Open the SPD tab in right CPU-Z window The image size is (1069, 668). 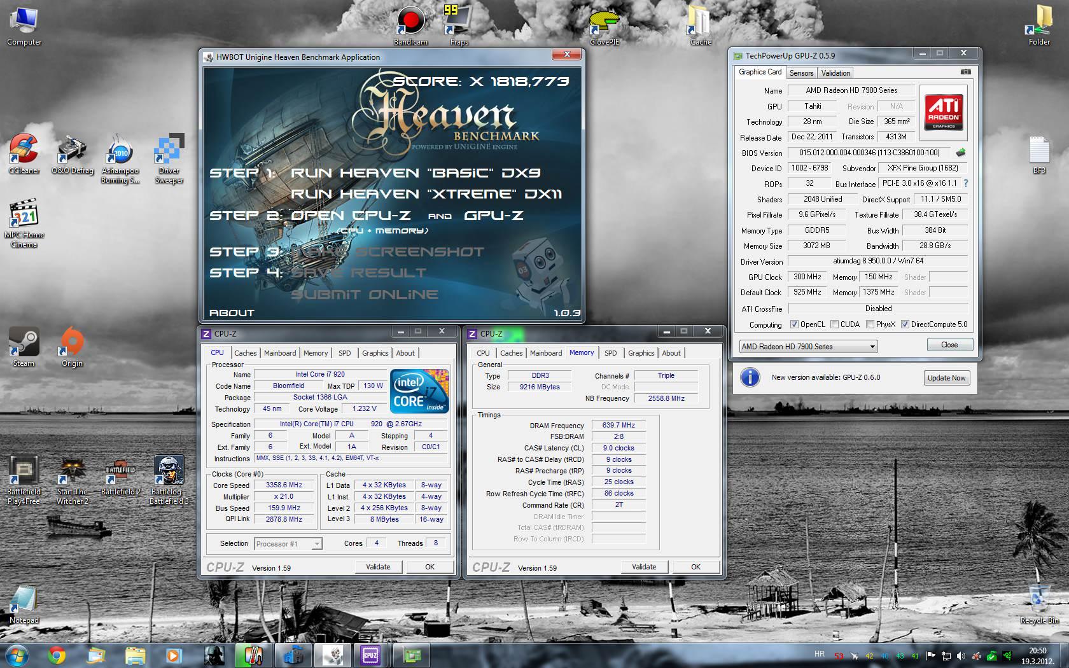610,353
